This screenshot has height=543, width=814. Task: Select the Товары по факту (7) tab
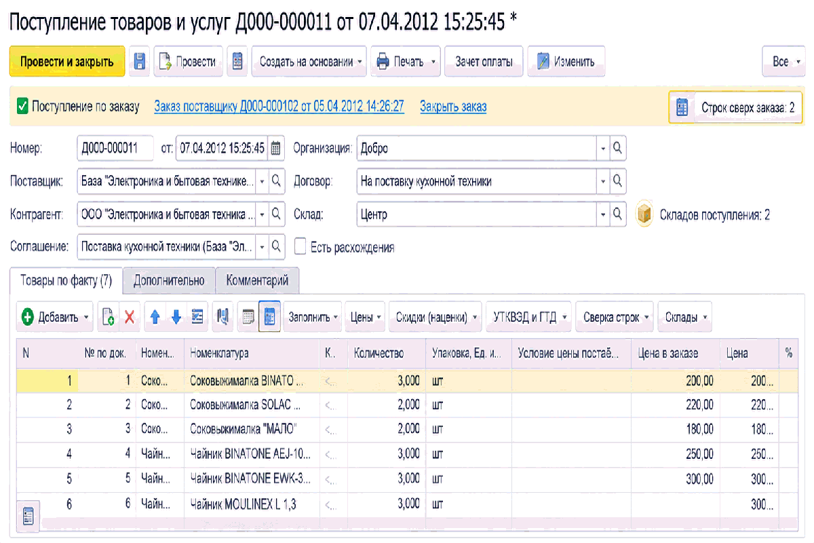pos(66,280)
